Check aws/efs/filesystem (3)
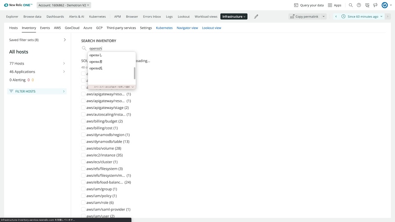Screen dimensions: 395x222 [83, 169]
